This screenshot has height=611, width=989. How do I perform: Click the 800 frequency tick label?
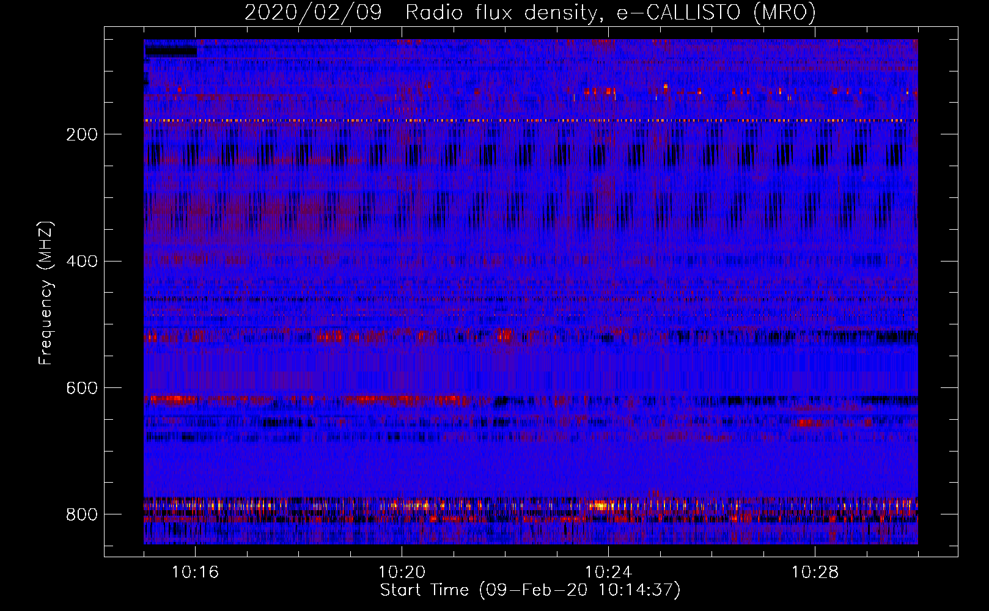pos(82,515)
